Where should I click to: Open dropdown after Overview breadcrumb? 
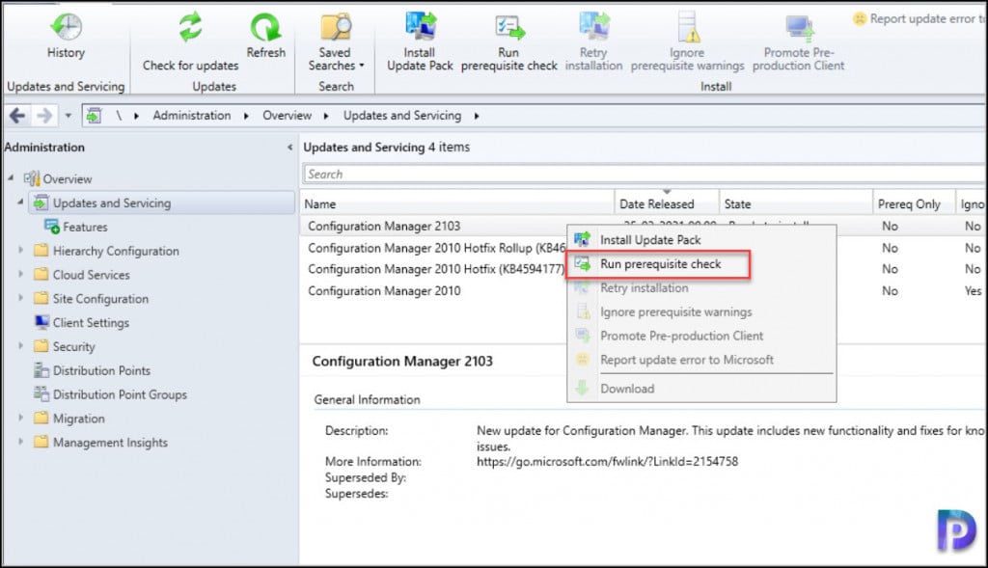(x=326, y=116)
